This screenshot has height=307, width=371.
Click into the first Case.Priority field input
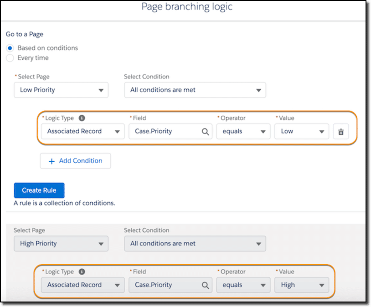170,131
